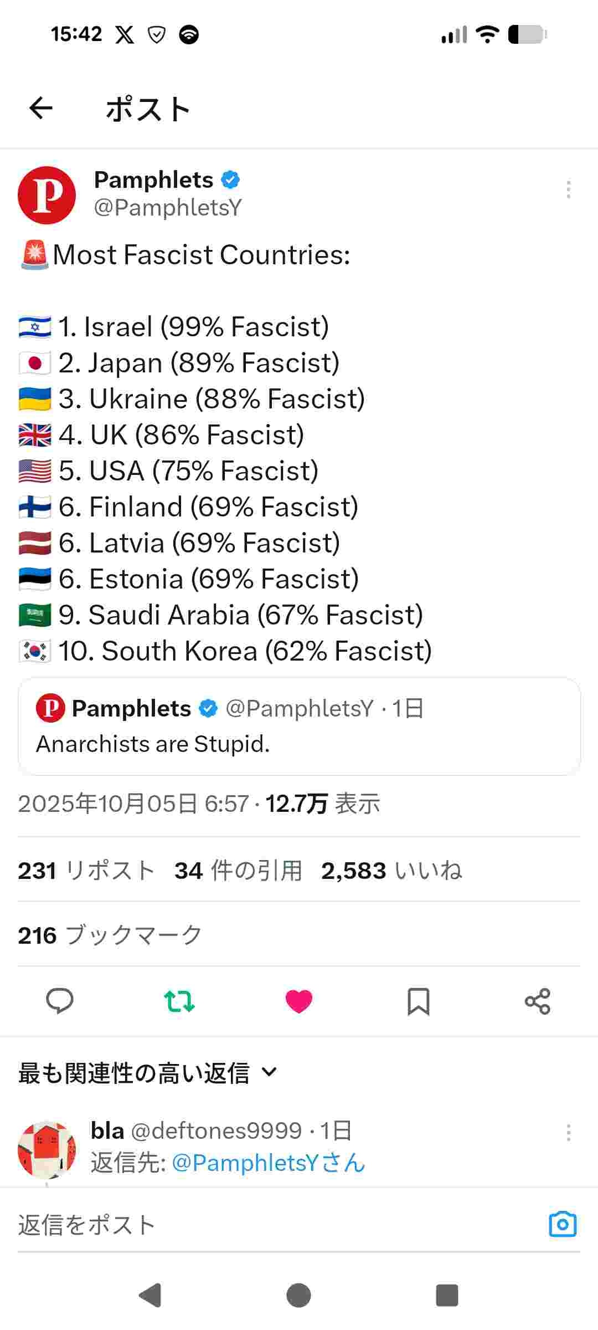
Task: Open the post's three-dot menu
Action: [x=568, y=190]
